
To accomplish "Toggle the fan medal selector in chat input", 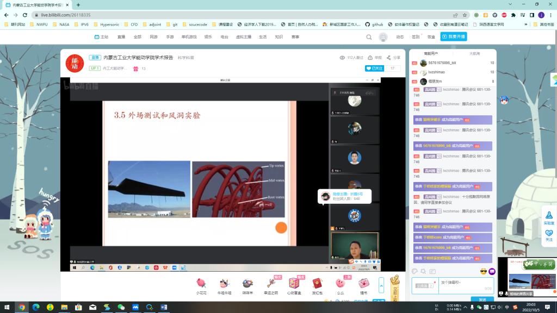I will [x=425, y=285].
